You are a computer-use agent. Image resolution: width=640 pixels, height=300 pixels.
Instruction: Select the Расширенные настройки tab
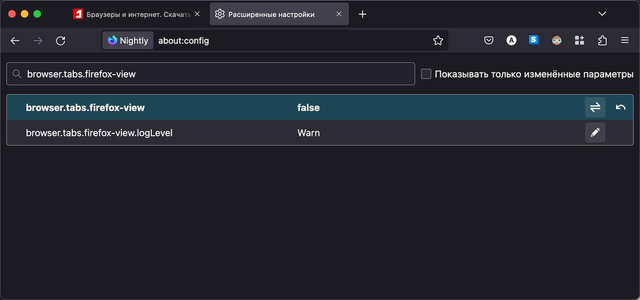coord(273,14)
